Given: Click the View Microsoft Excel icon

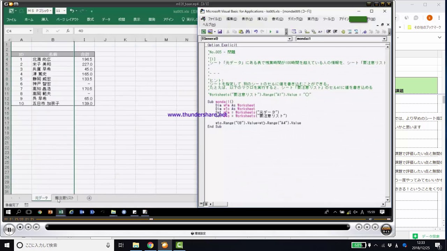Looking at the screenshot, I should tap(204, 32).
